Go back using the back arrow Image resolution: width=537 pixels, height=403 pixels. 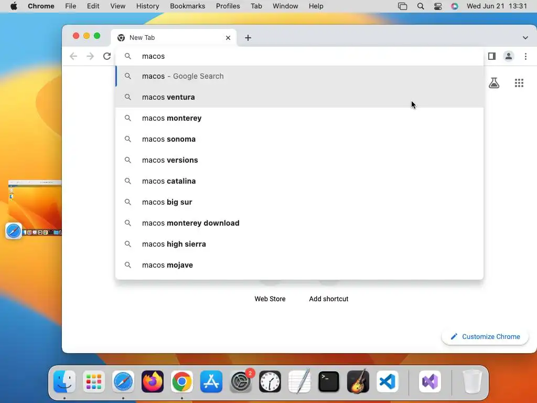click(73, 56)
